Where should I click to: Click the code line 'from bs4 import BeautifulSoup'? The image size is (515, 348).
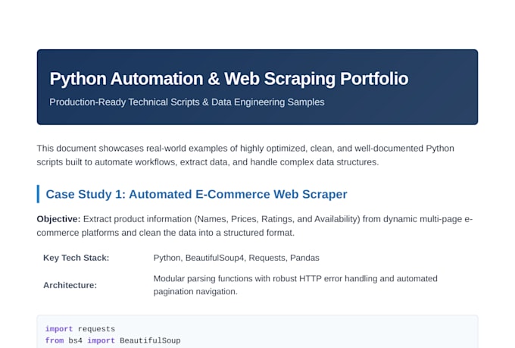click(113, 340)
